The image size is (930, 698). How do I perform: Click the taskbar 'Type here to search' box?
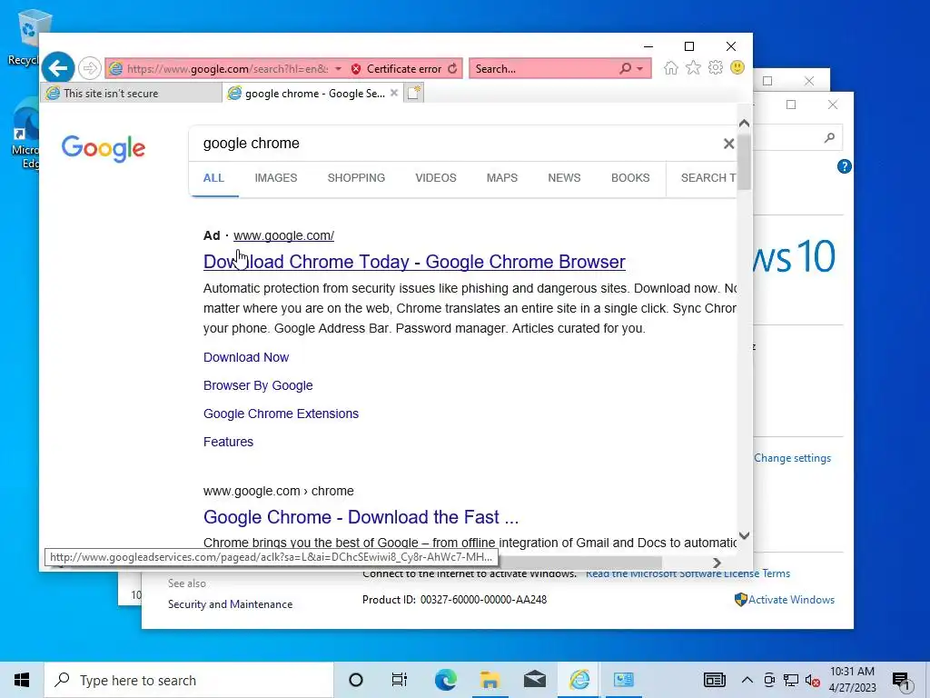189,680
